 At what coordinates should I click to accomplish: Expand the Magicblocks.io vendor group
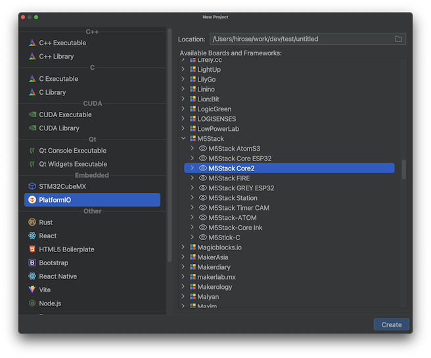[x=183, y=247]
